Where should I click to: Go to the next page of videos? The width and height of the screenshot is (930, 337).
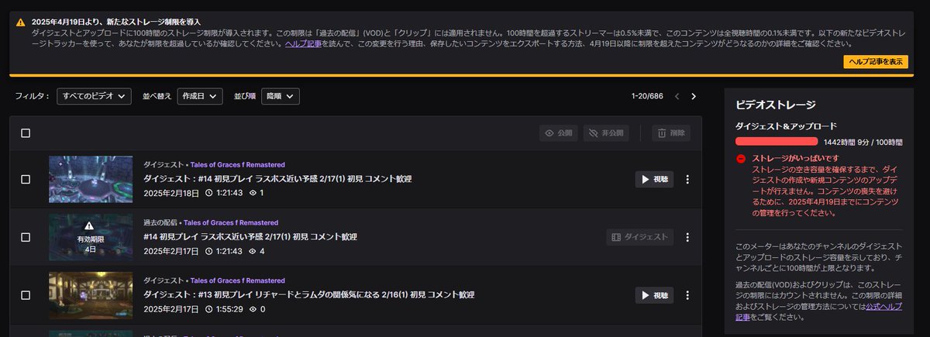pos(694,96)
